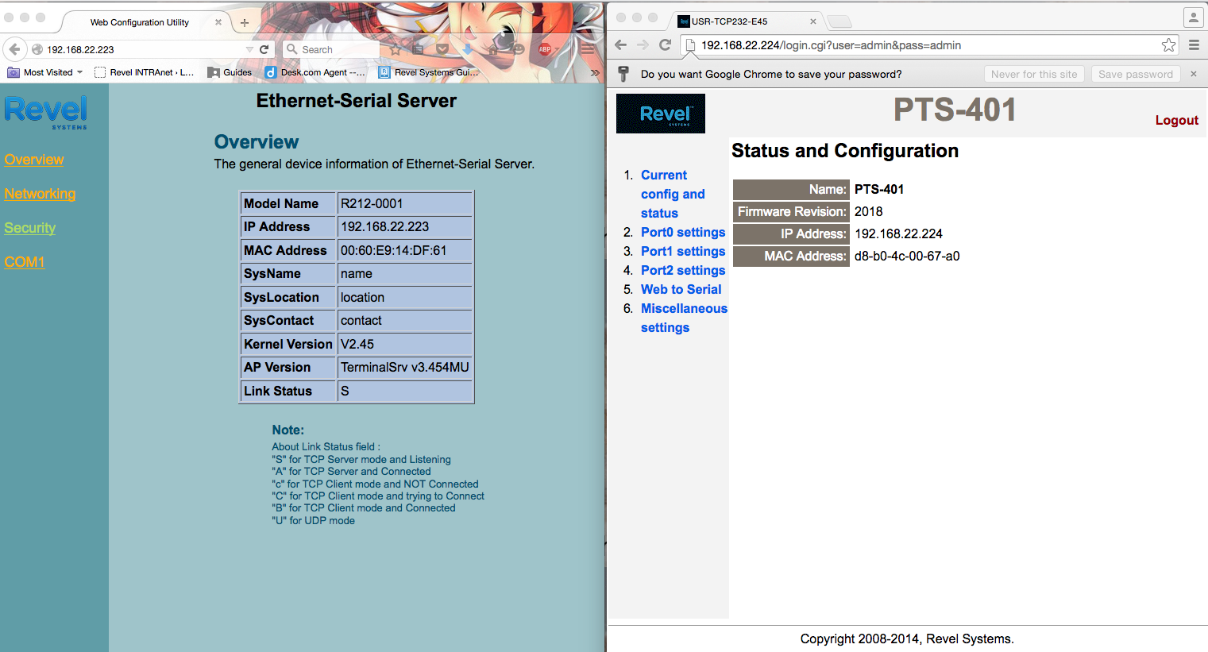1208x652 pixels.
Task: Click the Logout link on PTS-401 page
Action: pyautogui.click(x=1176, y=120)
